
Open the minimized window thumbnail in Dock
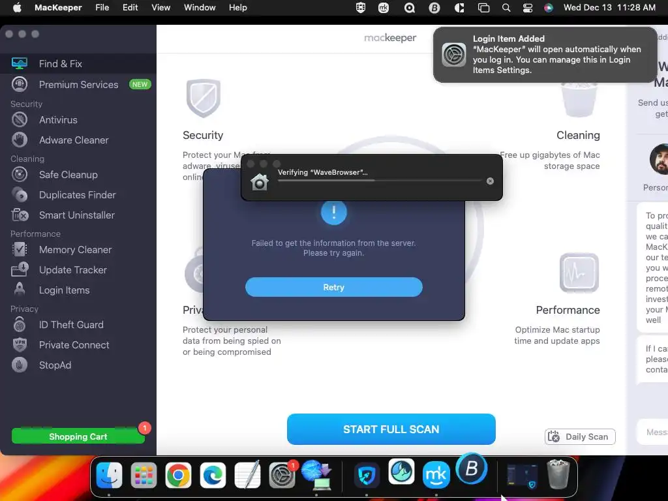coord(523,476)
